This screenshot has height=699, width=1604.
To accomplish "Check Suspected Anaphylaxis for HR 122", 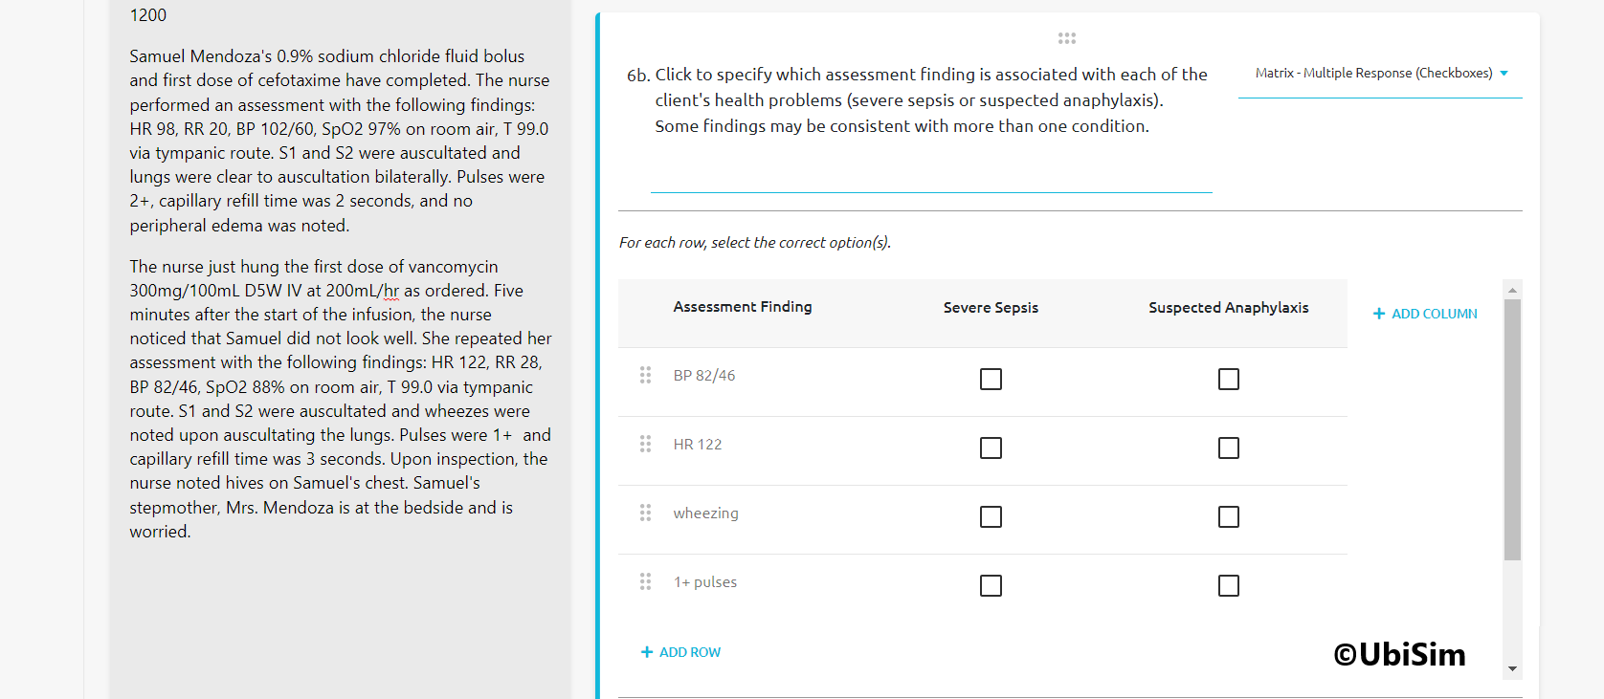I will pos(1229,448).
